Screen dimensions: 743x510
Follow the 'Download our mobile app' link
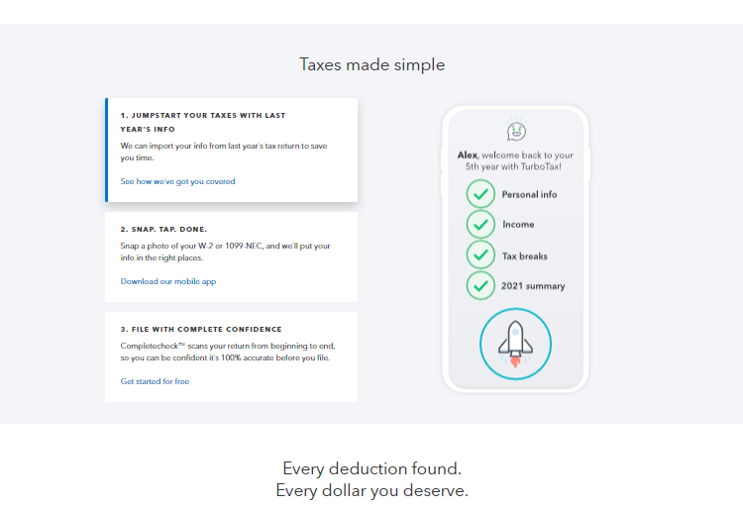click(167, 281)
